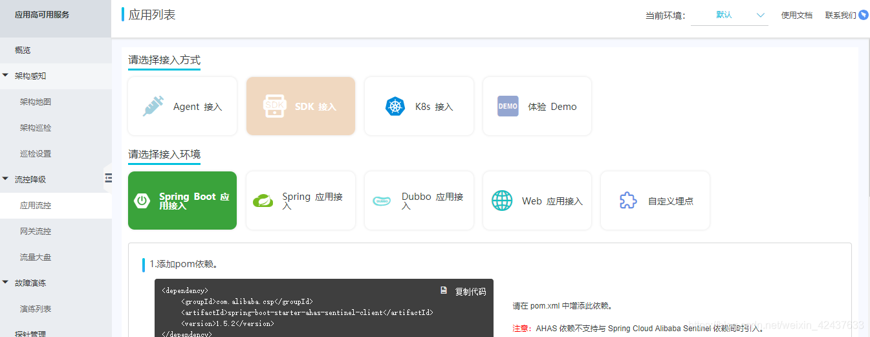Select Web 应用接入 environment
The image size is (870, 337).
click(x=538, y=201)
